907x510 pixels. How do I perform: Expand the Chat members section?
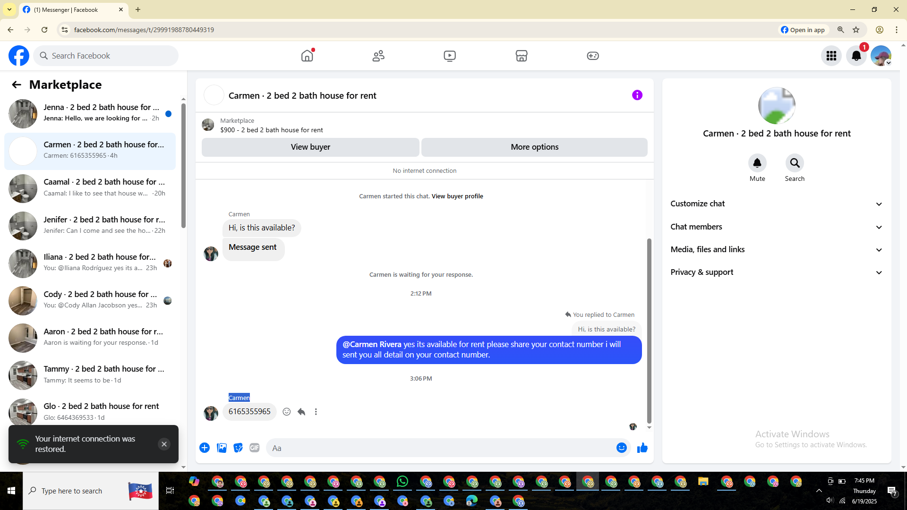[777, 227]
